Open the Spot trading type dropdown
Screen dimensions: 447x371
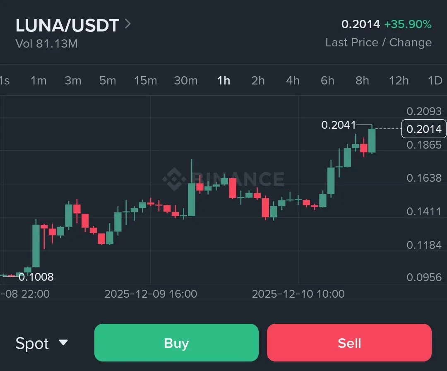[42, 343]
